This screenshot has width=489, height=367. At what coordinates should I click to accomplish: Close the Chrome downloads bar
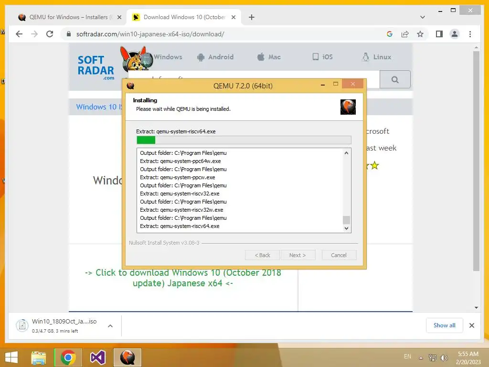pos(471,325)
